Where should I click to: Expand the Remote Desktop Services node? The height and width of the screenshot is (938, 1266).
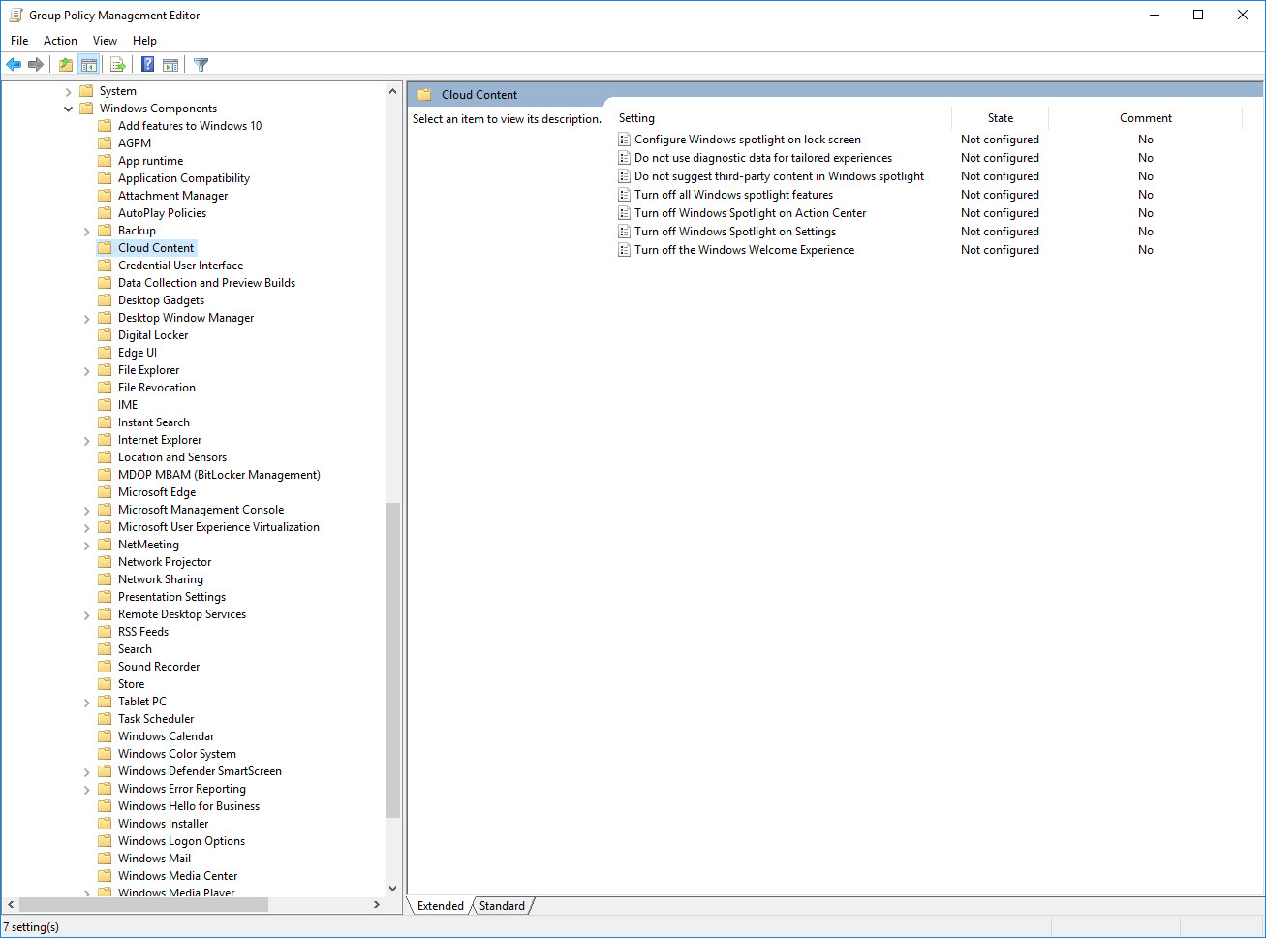coord(87,615)
